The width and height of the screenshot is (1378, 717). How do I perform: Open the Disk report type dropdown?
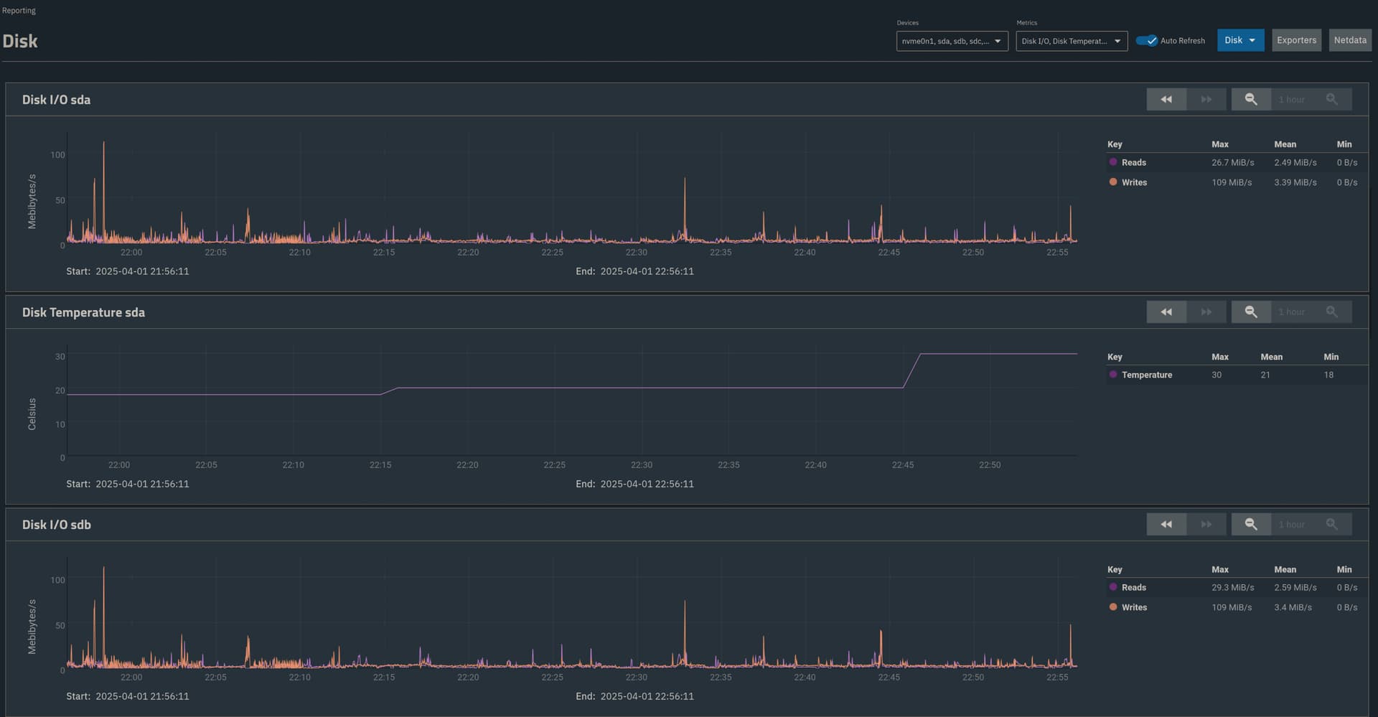click(1239, 41)
